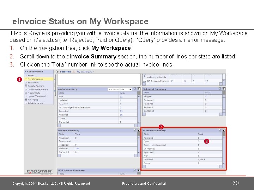Click the Cancelled row in Receipt Summary

[97, 152]
